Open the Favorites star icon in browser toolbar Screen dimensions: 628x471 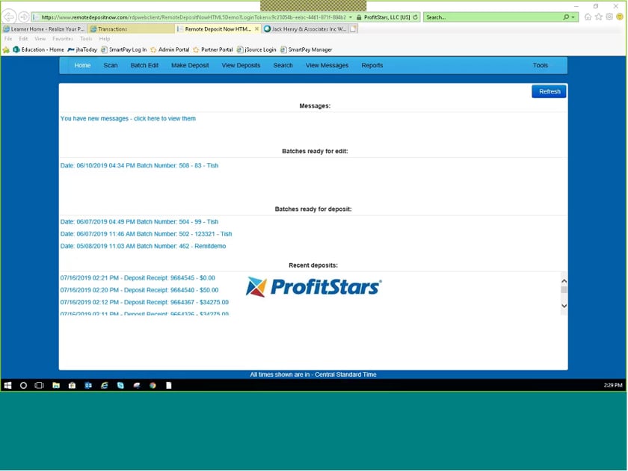599,16
